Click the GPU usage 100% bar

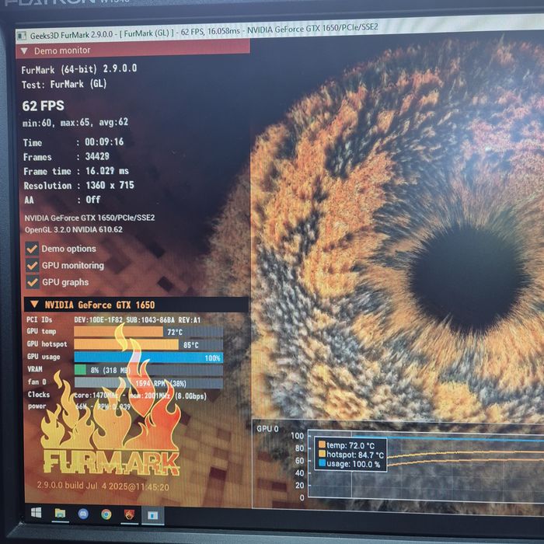point(148,357)
